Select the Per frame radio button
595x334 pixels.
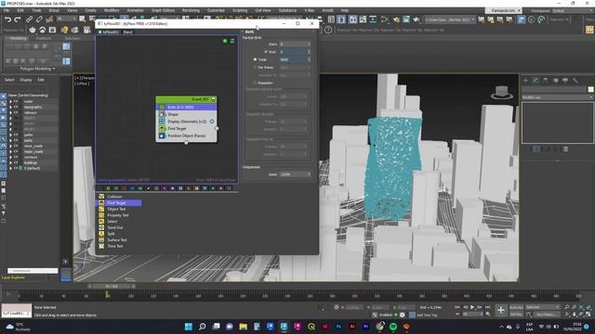255,68
